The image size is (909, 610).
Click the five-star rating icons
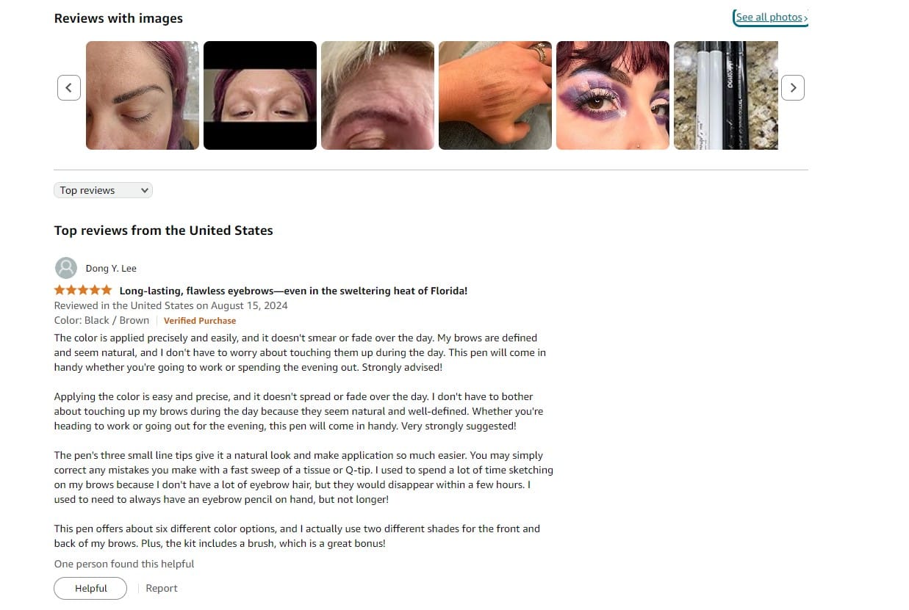point(83,290)
